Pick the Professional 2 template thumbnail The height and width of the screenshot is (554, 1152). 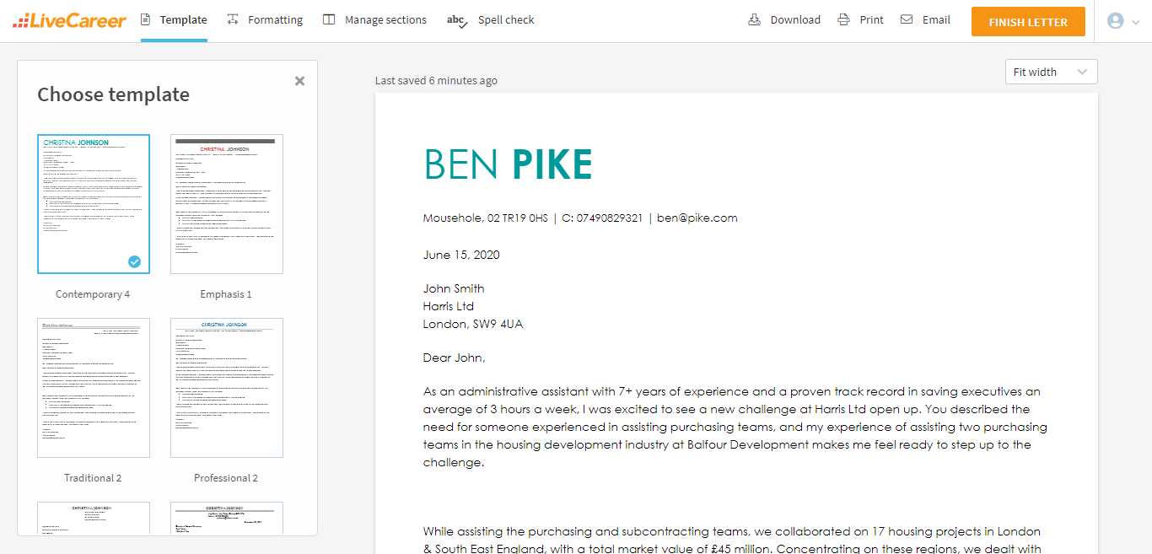click(226, 388)
